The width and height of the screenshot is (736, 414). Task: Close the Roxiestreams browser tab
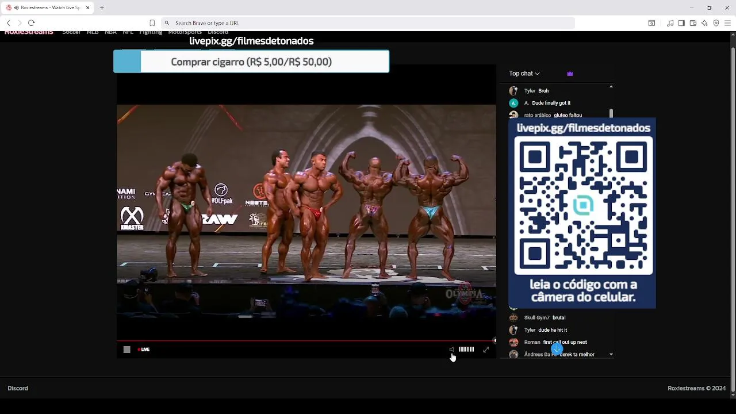coord(88,7)
